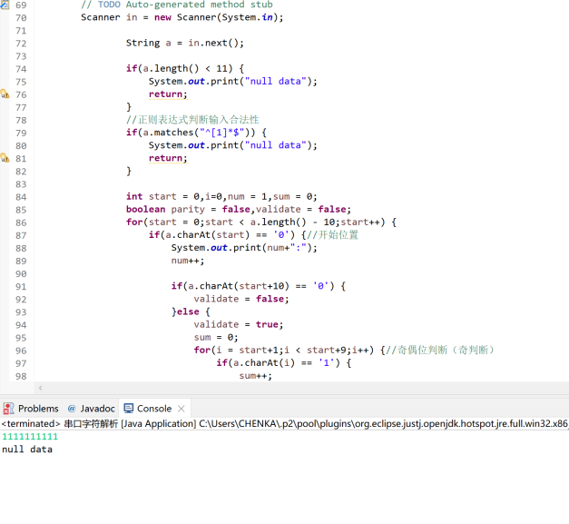The height and width of the screenshot is (524, 569).
Task: Click the task marker at line 69
Action: pos(5,5)
